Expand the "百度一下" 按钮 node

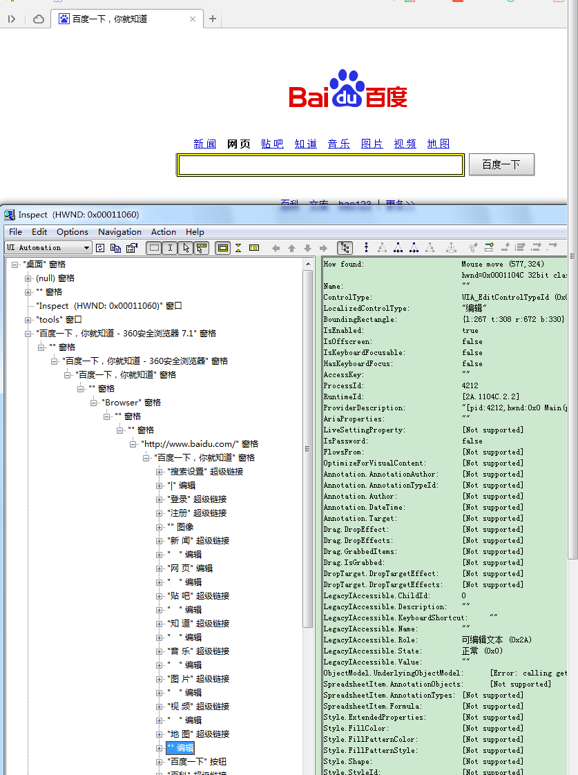pos(160,762)
